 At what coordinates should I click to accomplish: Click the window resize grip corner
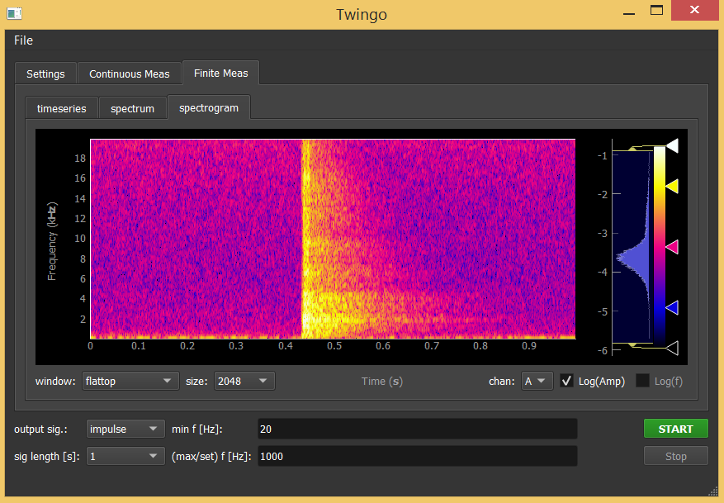pyautogui.click(x=713, y=491)
